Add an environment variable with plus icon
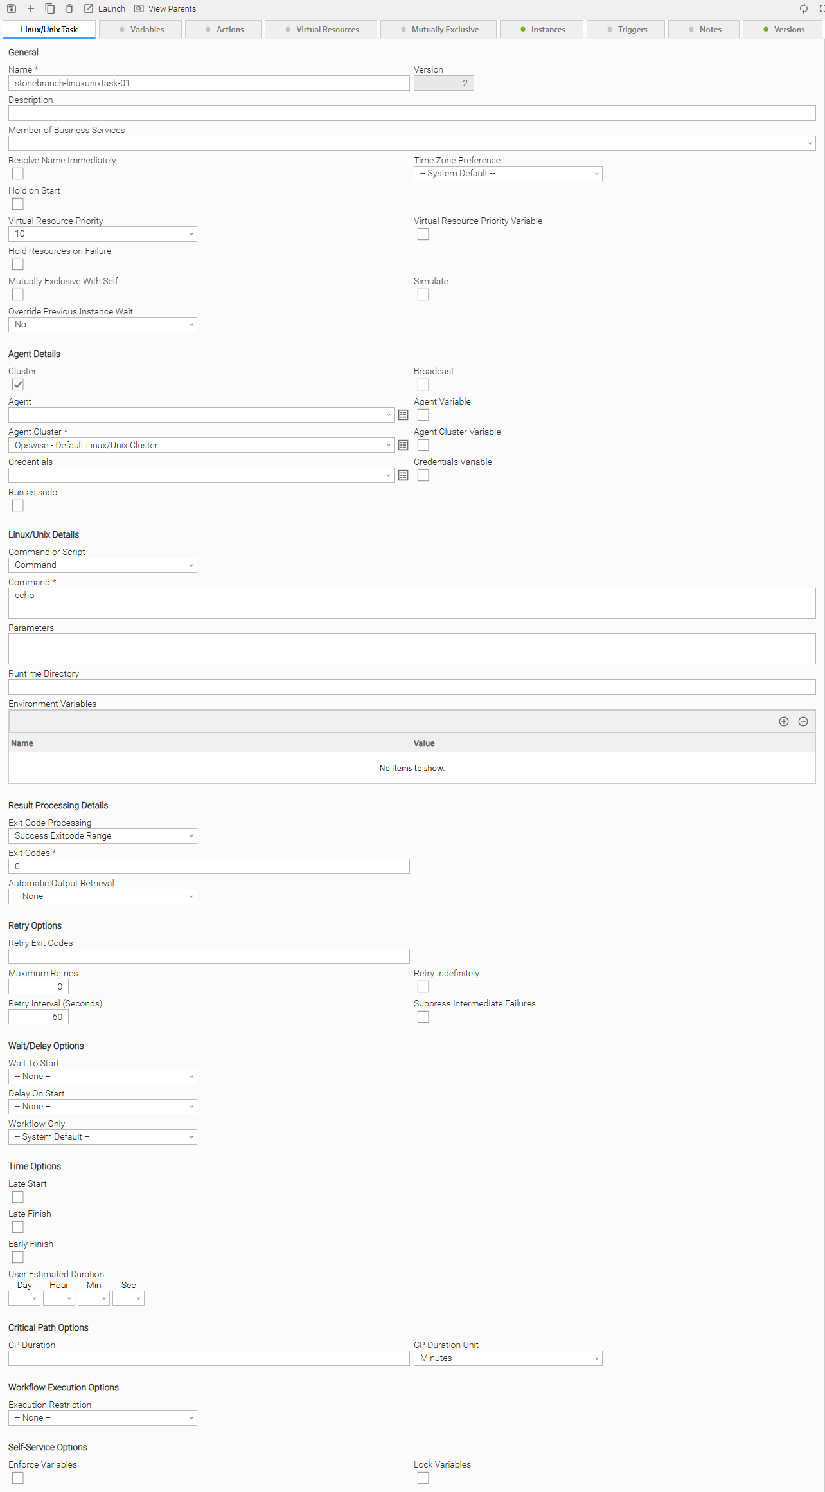The image size is (825, 1492). click(x=783, y=722)
